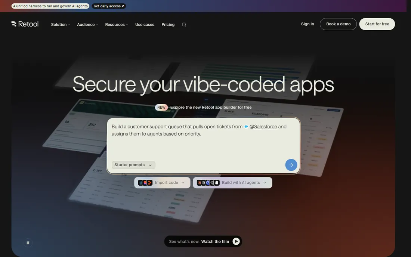Click the Claude icon in Build with AI agents
Image resolution: width=411 pixels, height=257 pixels.
coord(200,183)
